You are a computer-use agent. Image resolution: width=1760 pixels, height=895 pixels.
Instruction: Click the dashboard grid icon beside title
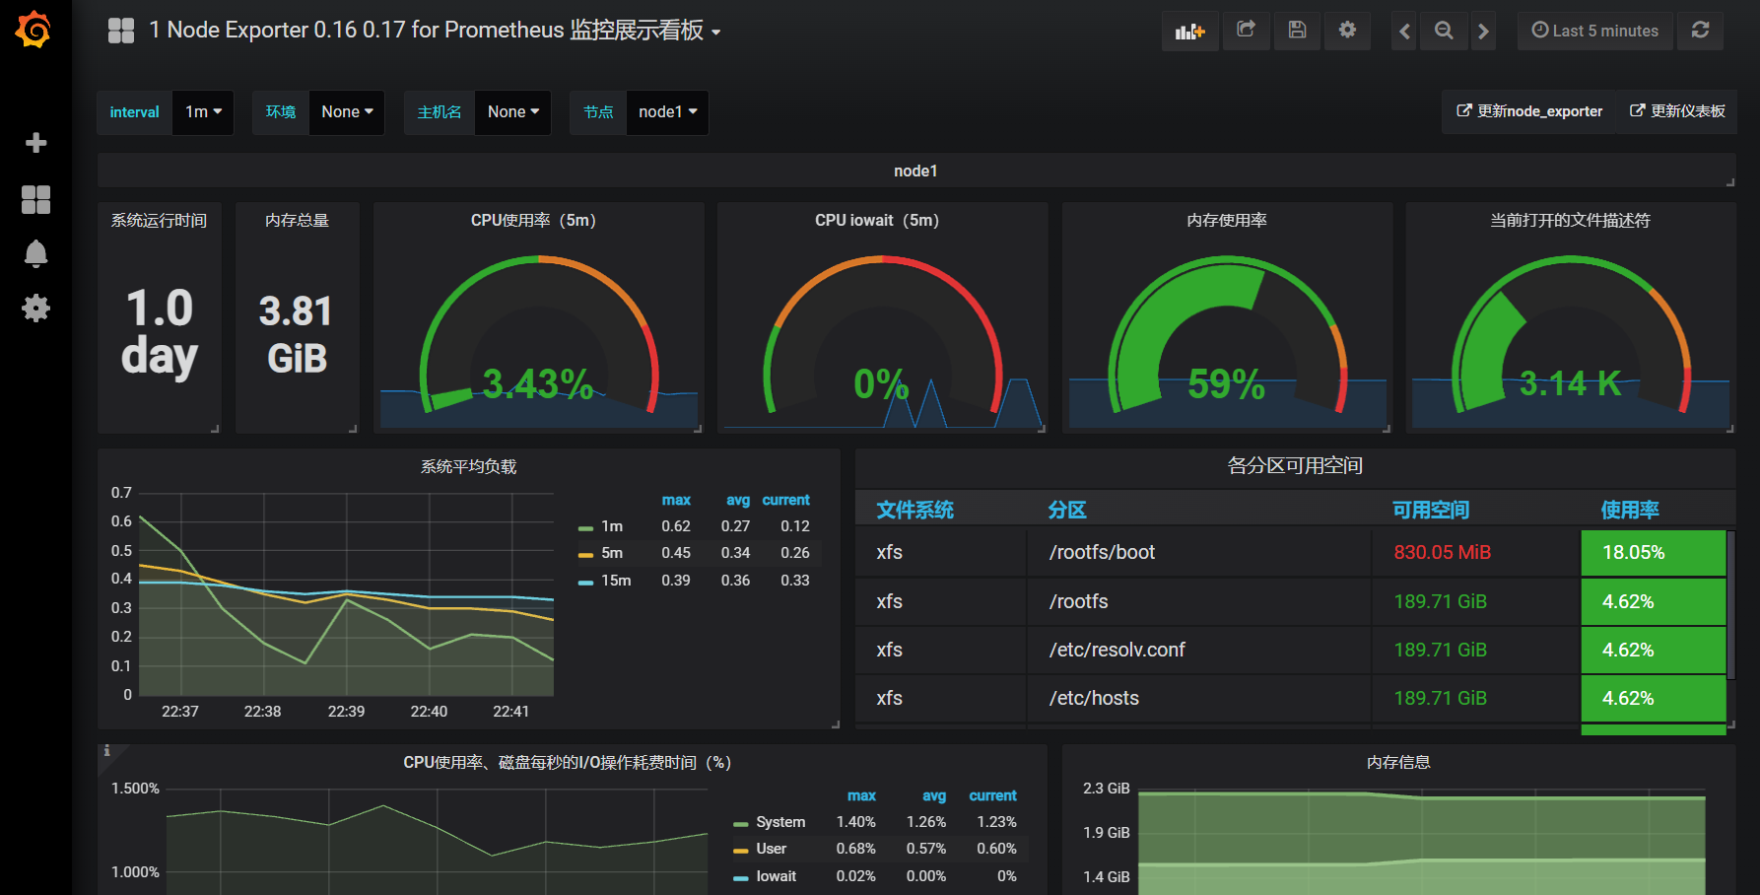point(121,31)
